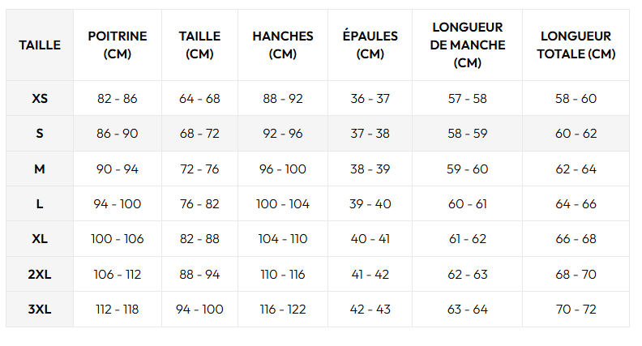Click total length value 68 - 70

click(x=576, y=275)
